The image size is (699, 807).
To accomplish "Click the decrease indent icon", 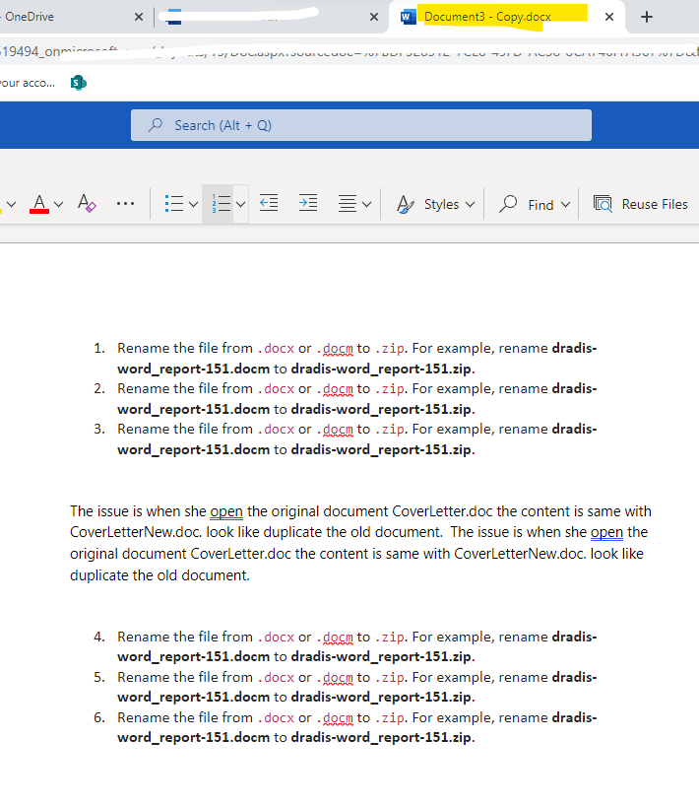I will [269, 203].
